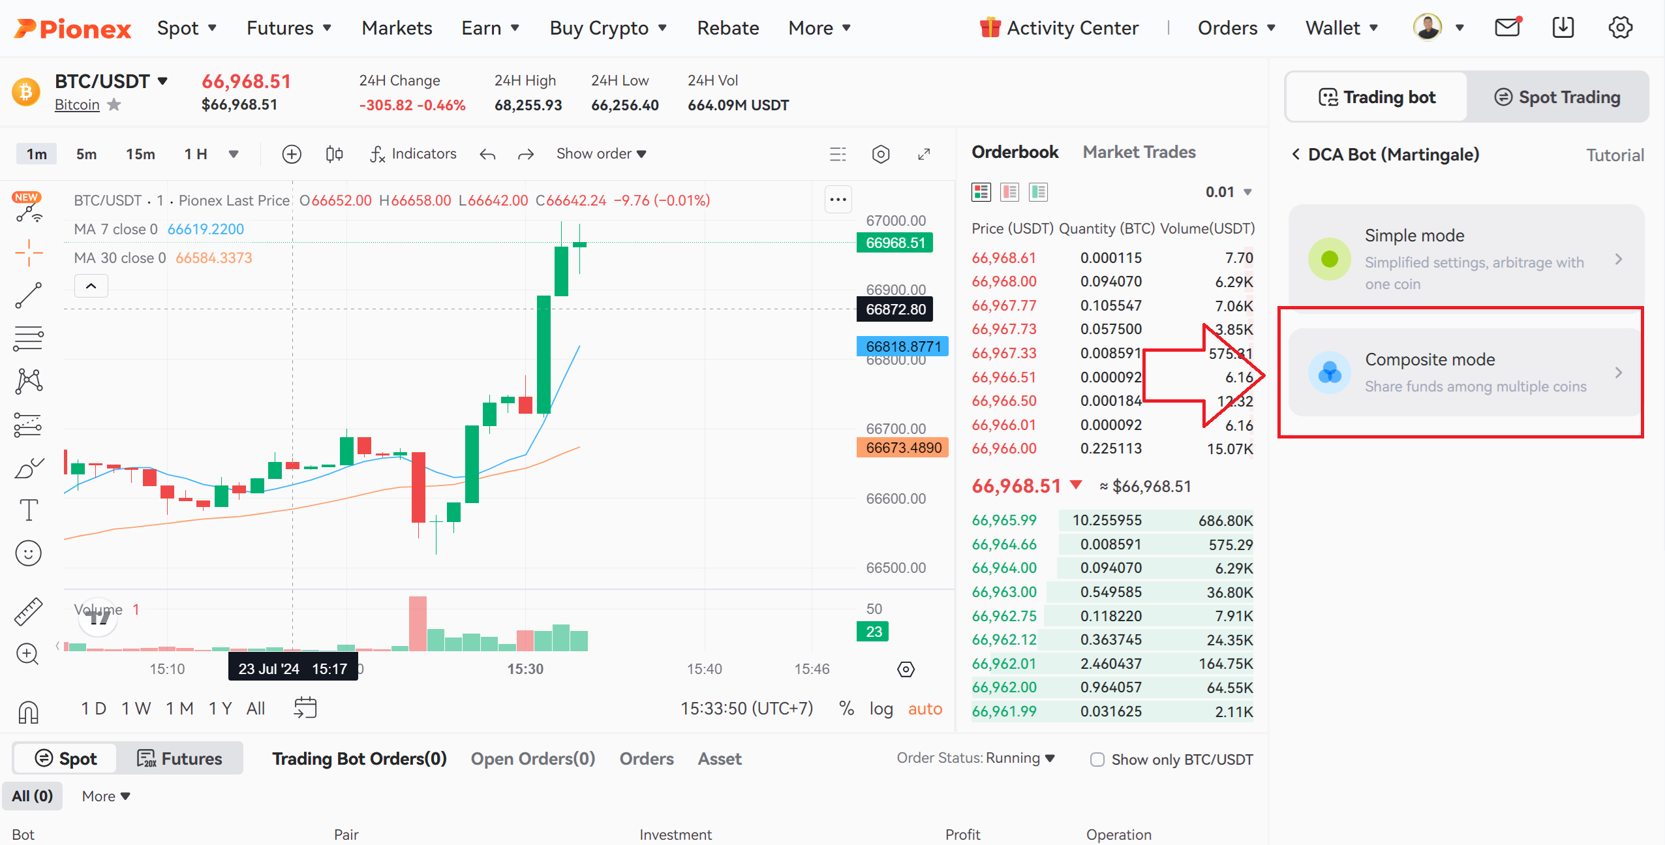Select the Fibonacci lines tool
Image resolution: width=1665 pixels, height=845 pixels.
[29, 338]
